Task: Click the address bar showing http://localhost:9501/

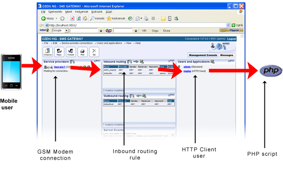Action: click(x=136, y=25)
